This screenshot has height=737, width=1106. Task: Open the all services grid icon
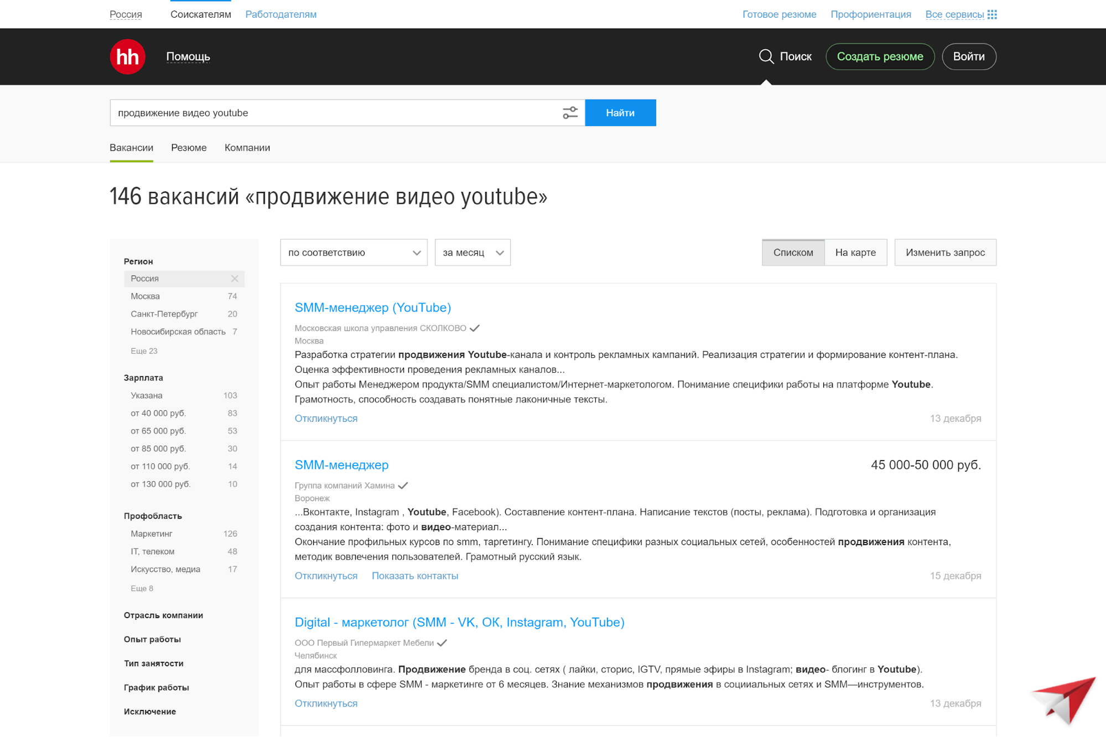click(x=992, y=14)
